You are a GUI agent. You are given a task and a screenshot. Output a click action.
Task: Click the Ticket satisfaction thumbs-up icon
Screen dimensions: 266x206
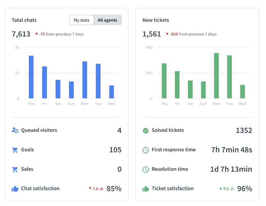(x=146, y=189)
